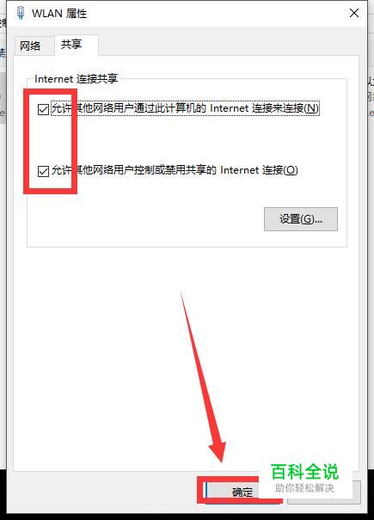Select the 共享 tab
The height and width of the screenshot is (520, 374).
71,45
